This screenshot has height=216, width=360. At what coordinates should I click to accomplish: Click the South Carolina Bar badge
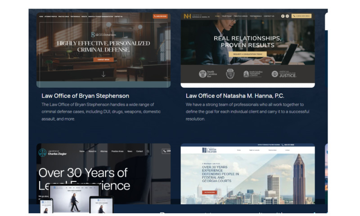click(x=209, y=74)
